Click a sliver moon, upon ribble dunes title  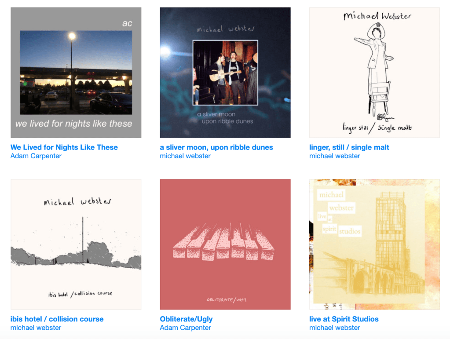click(x=216, y=147)
